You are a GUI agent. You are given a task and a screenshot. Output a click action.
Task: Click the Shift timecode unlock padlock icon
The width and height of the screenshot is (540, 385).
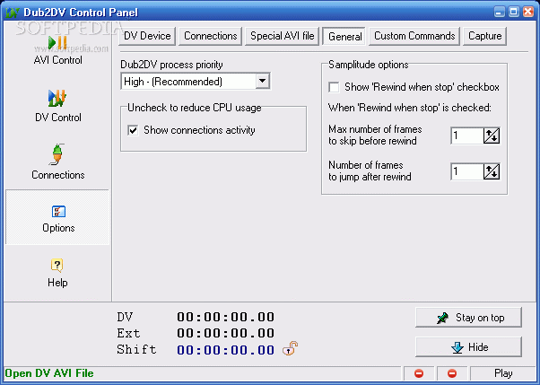[x=290, y=348]
